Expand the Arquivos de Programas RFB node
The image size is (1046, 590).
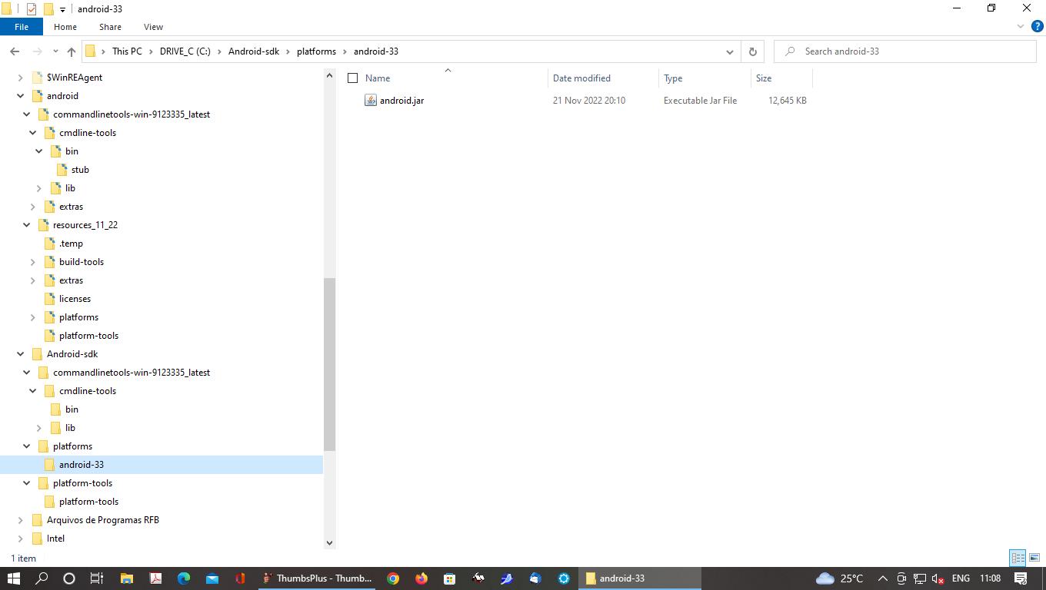(21, 520)
